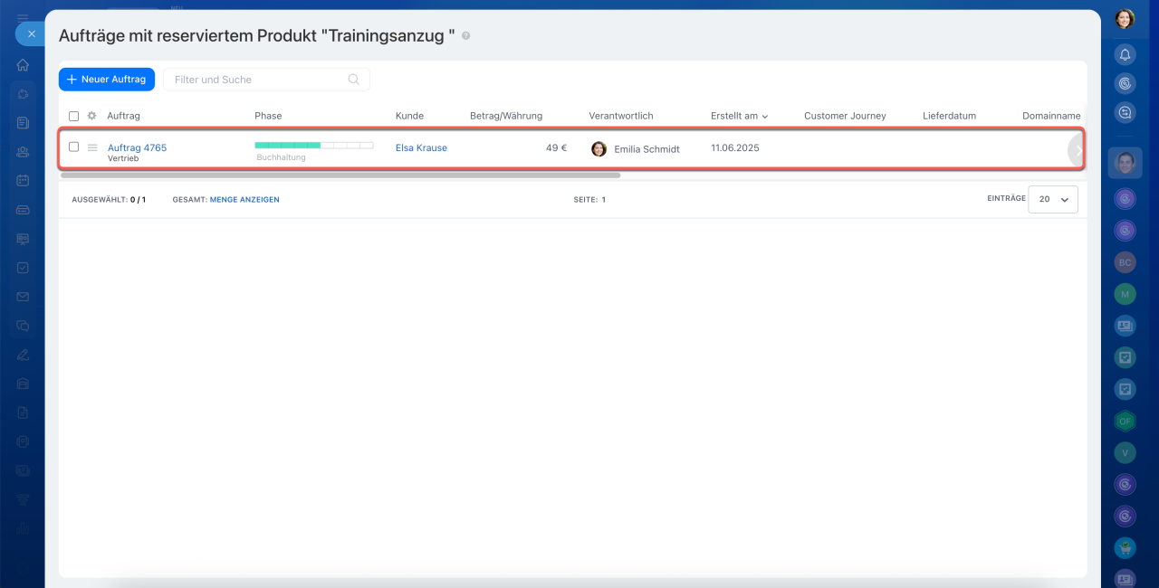Select the checkbox for Auftrag 4765
Viewport: 1159px width, 588px height.
(x=74, y=147)
